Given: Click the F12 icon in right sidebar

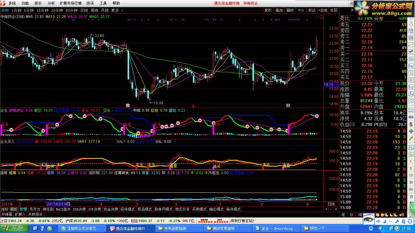Looking at the screenshot, I should click(411, 87).
